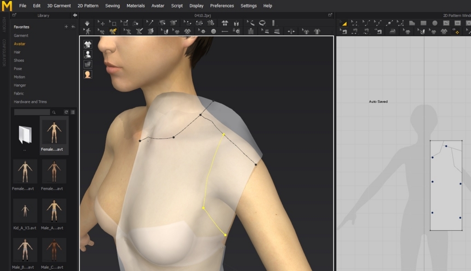Select the Edit Curve Point tool

click(378, 23)
